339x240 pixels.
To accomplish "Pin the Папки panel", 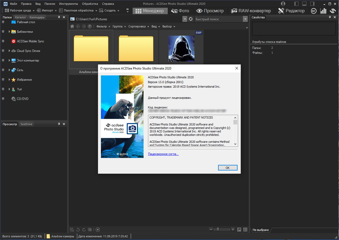I will [x=59, y=17].
